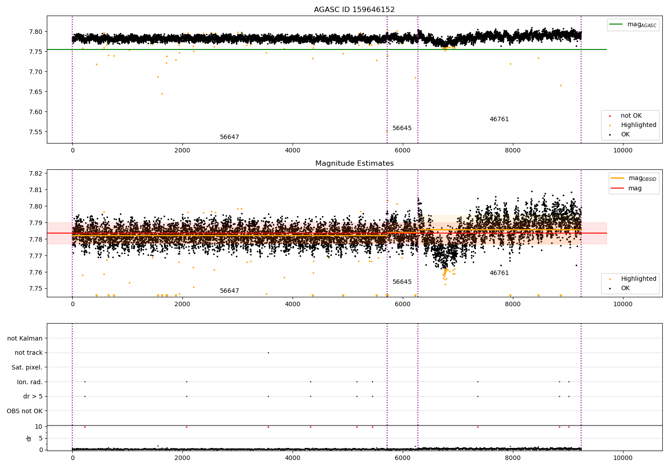Click the "OK" legend entry in Magnitude Estimates plot

coord(619,288)
